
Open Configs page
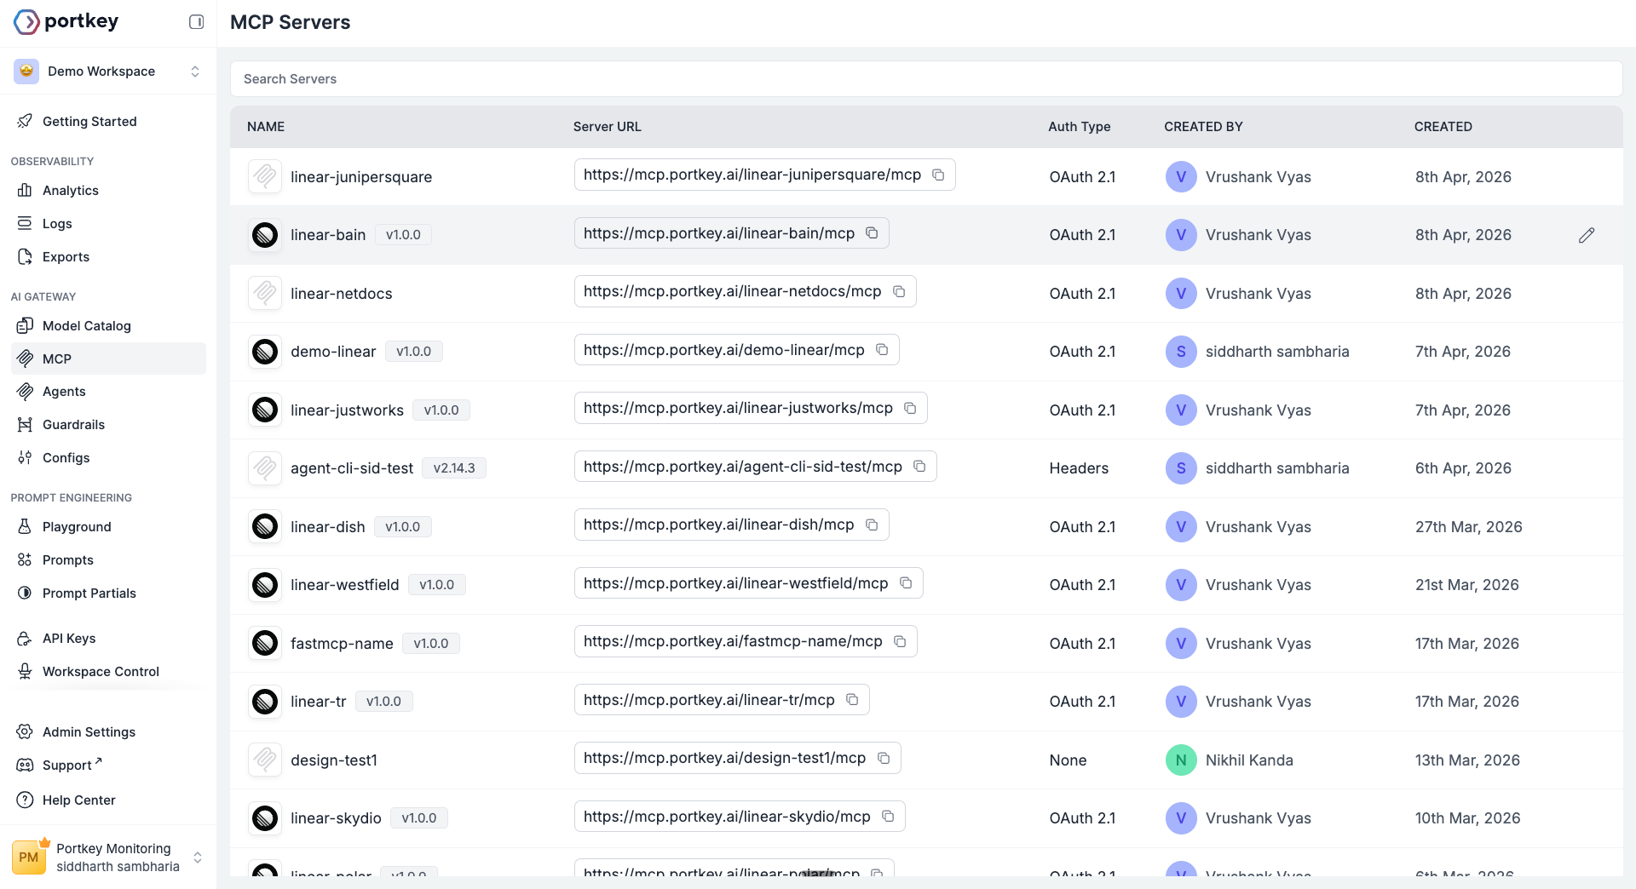coord(108,458)
